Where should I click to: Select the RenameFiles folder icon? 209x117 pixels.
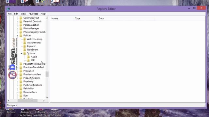21,92
